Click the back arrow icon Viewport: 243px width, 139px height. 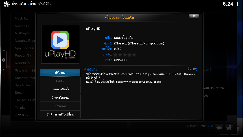219,128
